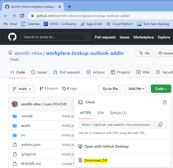This screenshot has width=173, height=168.
Task: Click the browser forward arrow
Action: 14,16
